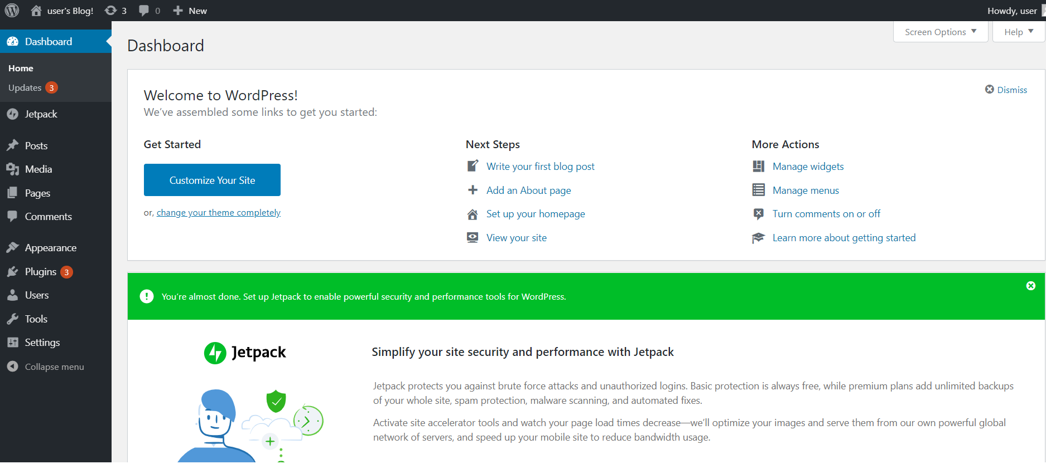Dismiss the Welcome to WordPress panel
The height and width of the screenshot is (464, 1046).
pyautogui.click(x=1006, y=90)
